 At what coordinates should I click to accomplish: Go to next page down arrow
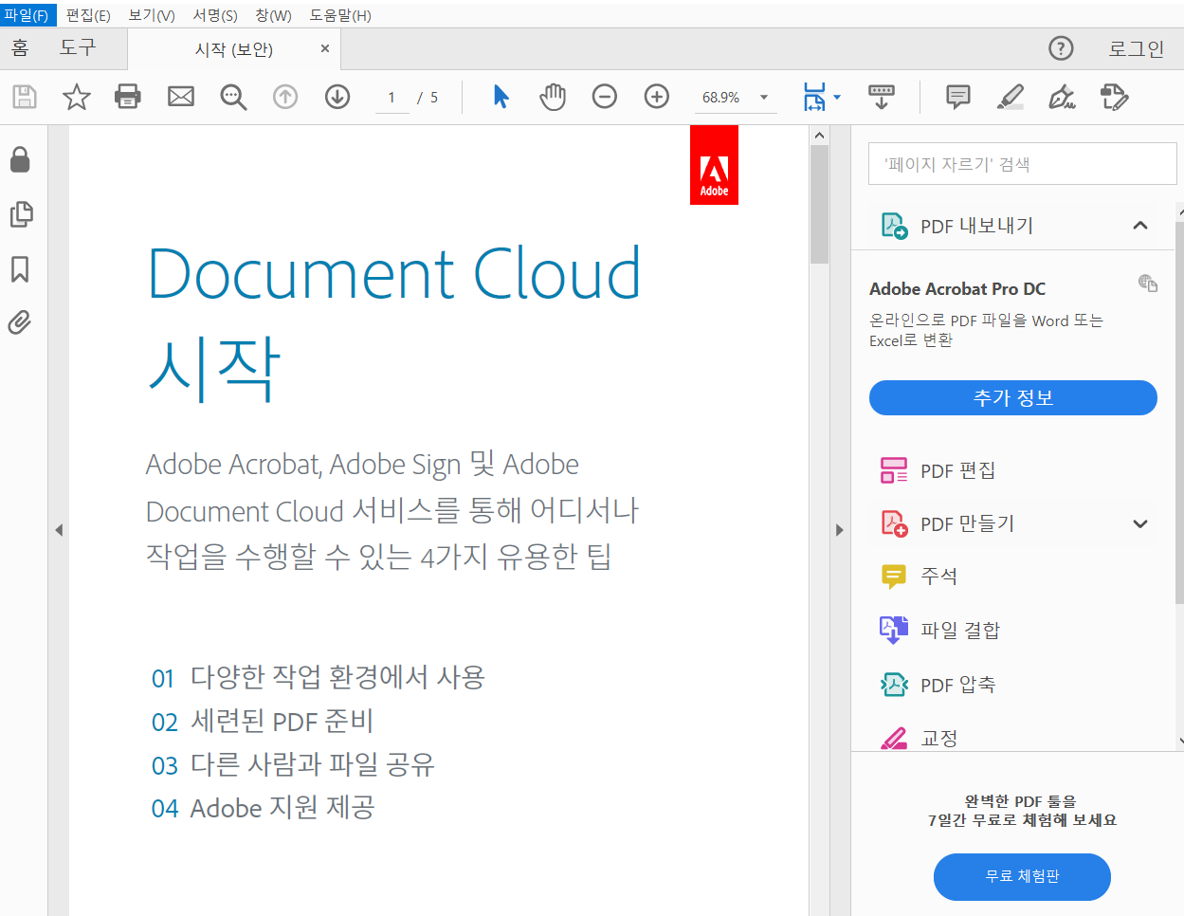pos(337,97)
